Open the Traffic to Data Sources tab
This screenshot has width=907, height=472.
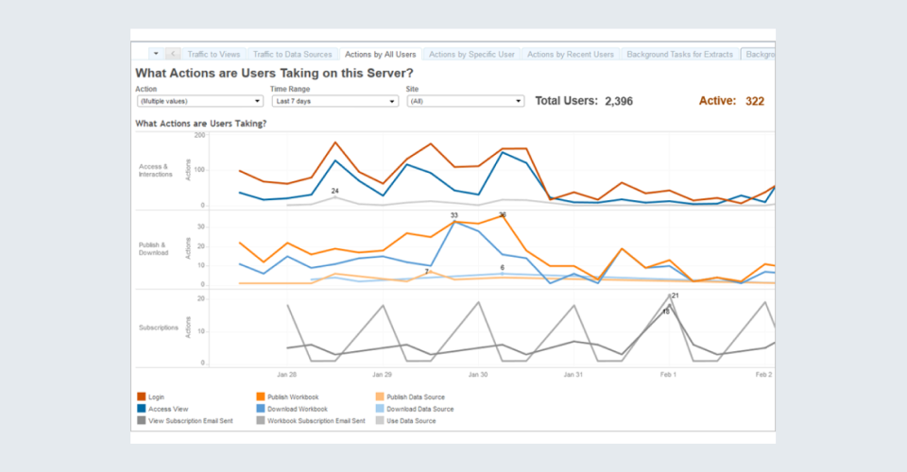[291, 55]
